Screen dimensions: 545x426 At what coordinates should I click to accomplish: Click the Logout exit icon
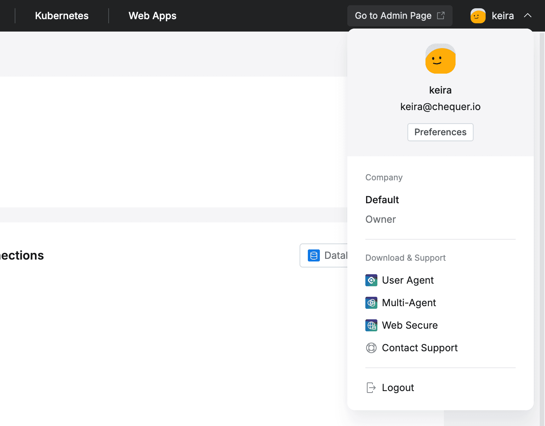[x=371, y=387]
